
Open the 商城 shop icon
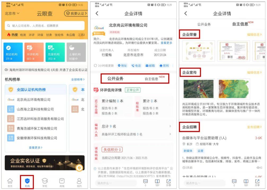pyautogui.click(x=62, y=181)
